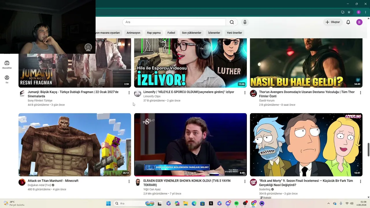Open the Oluştur create menu
Screen dimensions: 370x208
(332, 22)
